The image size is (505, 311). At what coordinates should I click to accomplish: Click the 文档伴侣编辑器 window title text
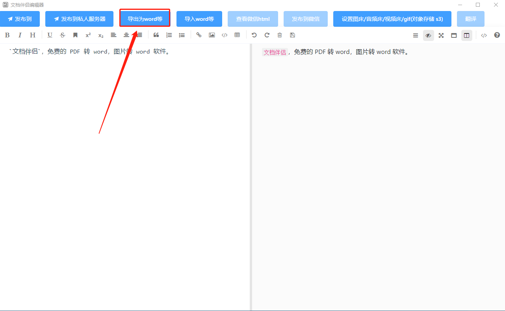27,5
